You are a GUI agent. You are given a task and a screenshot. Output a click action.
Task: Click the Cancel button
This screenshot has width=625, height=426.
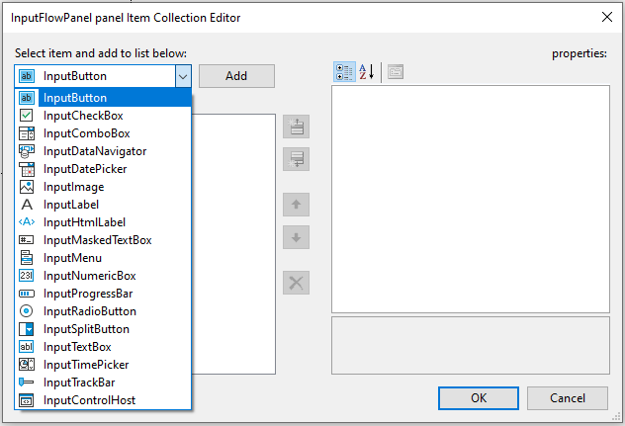[567, 398]
